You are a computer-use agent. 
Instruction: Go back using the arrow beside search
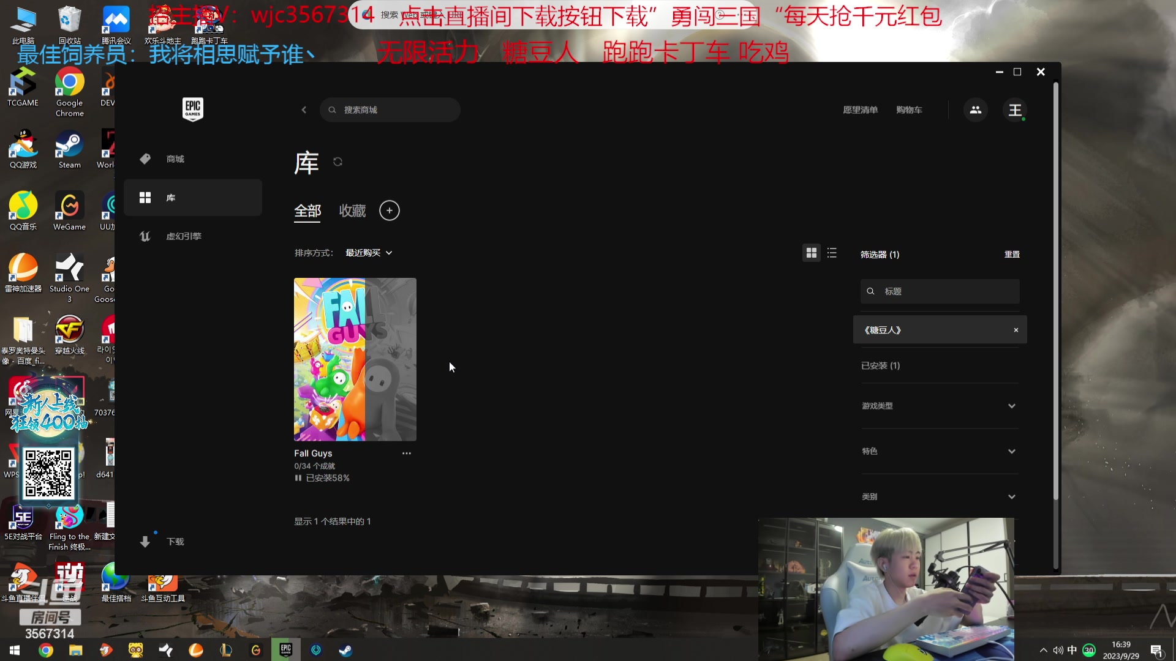[304, 110]
